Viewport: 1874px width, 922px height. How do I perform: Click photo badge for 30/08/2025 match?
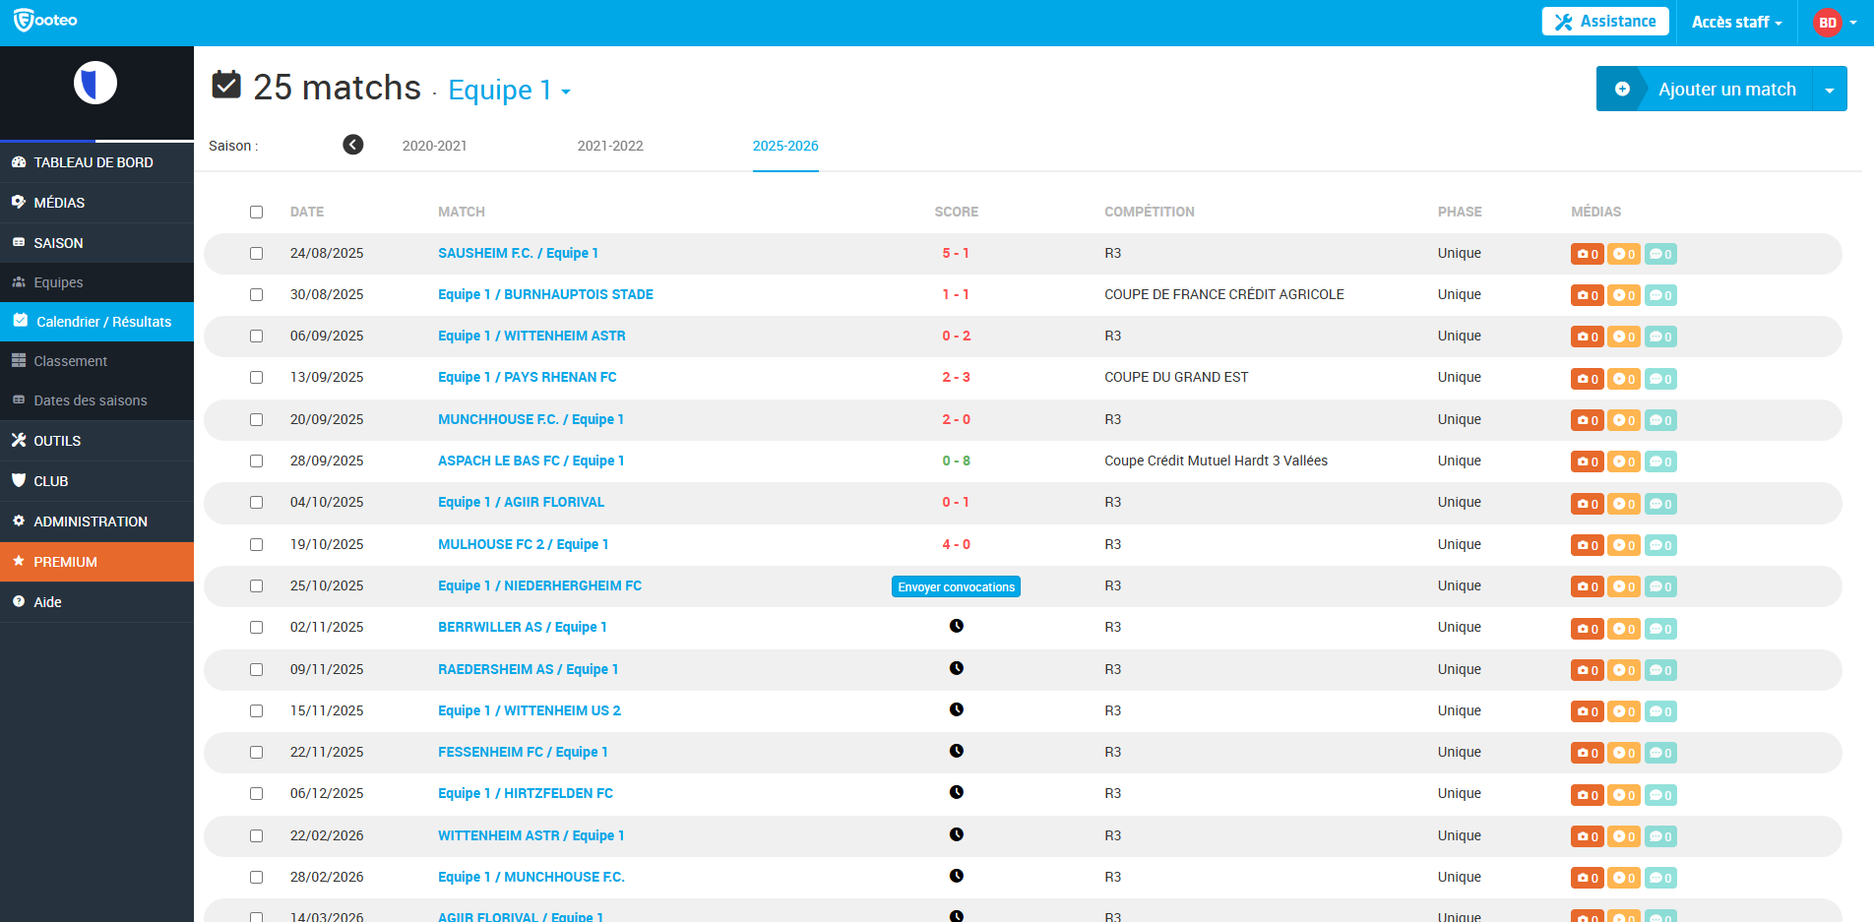[x=1587, y=295]
